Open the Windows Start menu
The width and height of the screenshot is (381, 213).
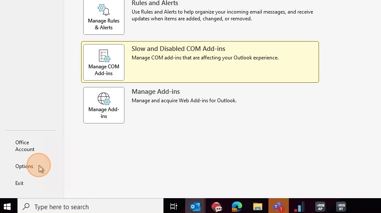(7, 207)
